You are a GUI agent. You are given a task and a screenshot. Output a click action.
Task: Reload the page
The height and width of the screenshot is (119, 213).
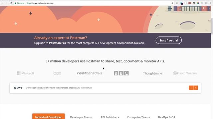pos(11,3)
